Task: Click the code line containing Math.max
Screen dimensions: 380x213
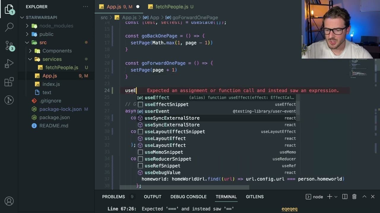Action: [172, 43]
